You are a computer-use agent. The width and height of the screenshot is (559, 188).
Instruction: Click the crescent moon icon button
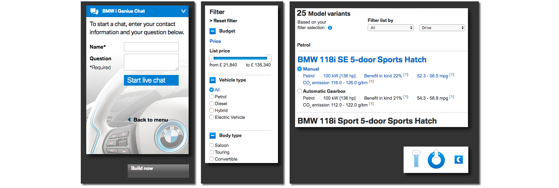click(x=459, y=159)
